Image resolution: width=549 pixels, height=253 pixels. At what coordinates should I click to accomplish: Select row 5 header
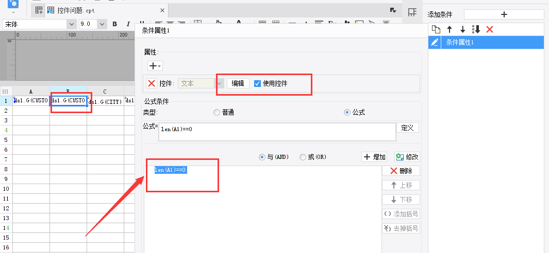6,140
